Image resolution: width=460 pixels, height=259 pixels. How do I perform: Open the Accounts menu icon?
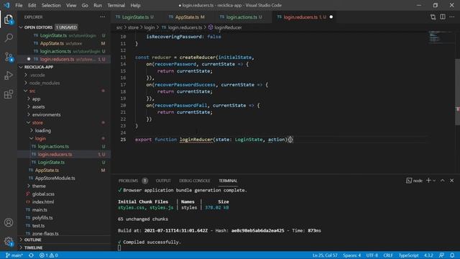[x=9, y=222]
